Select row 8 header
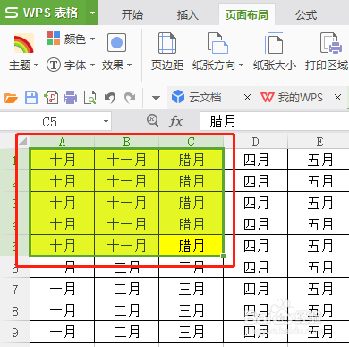The image size is (349, 347). (x=15, y=310)
